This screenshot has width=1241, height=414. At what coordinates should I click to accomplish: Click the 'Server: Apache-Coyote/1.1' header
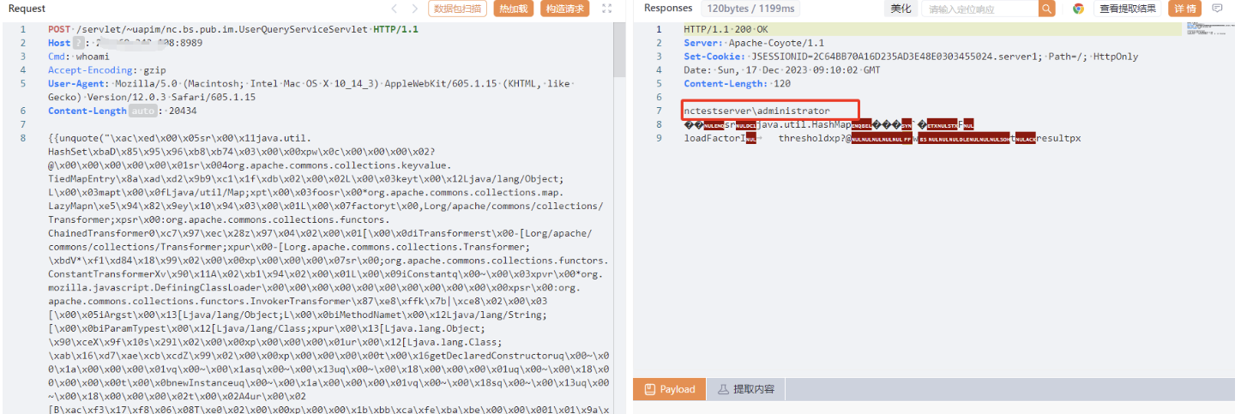point(754,43)
